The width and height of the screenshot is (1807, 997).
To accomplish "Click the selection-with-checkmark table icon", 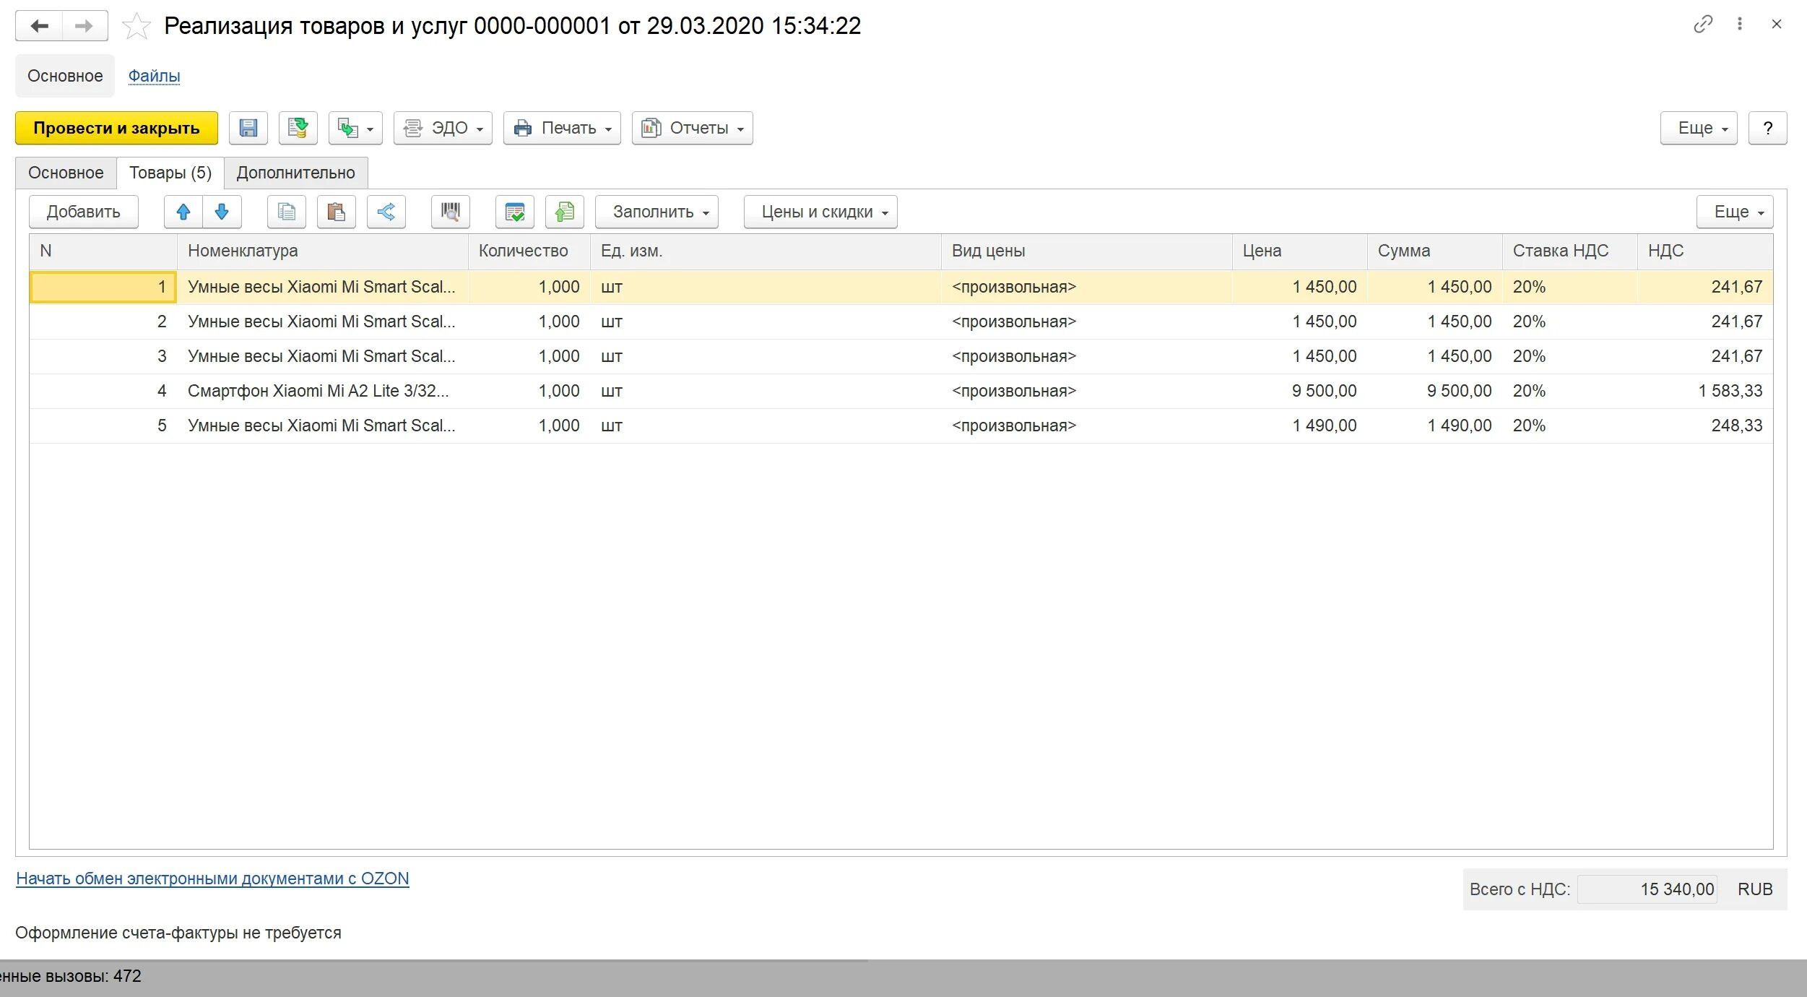I will pos(515,212).
